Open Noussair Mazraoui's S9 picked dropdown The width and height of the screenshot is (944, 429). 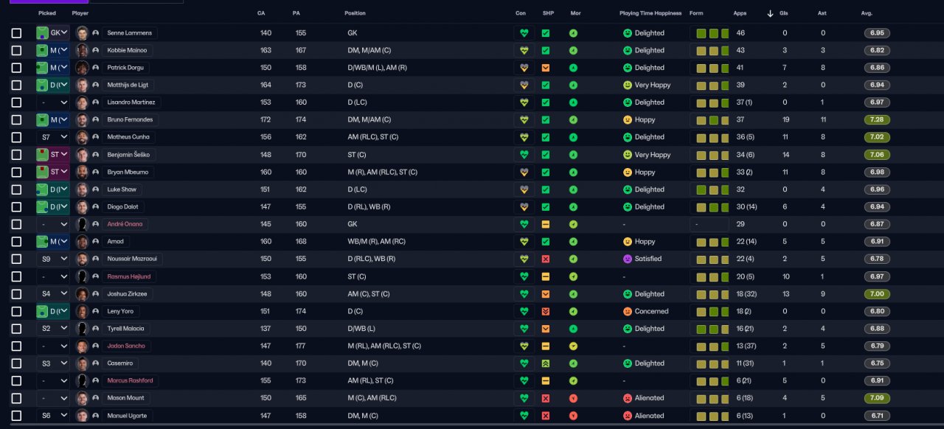click(53, 259)
